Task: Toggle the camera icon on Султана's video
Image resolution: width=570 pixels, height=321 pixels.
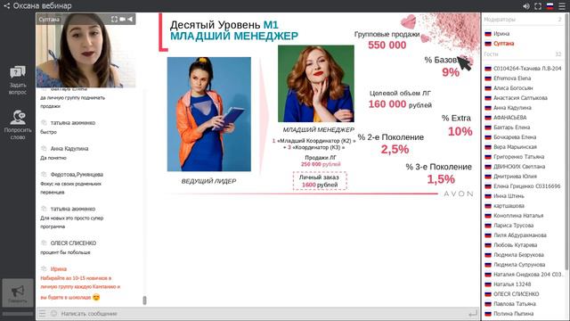Action: point(123,19)
